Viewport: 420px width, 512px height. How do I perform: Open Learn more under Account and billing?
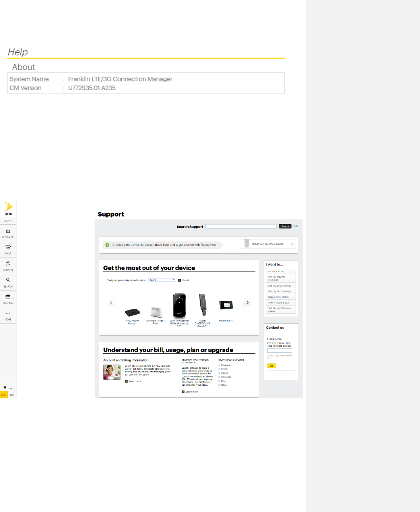(135, 381)
